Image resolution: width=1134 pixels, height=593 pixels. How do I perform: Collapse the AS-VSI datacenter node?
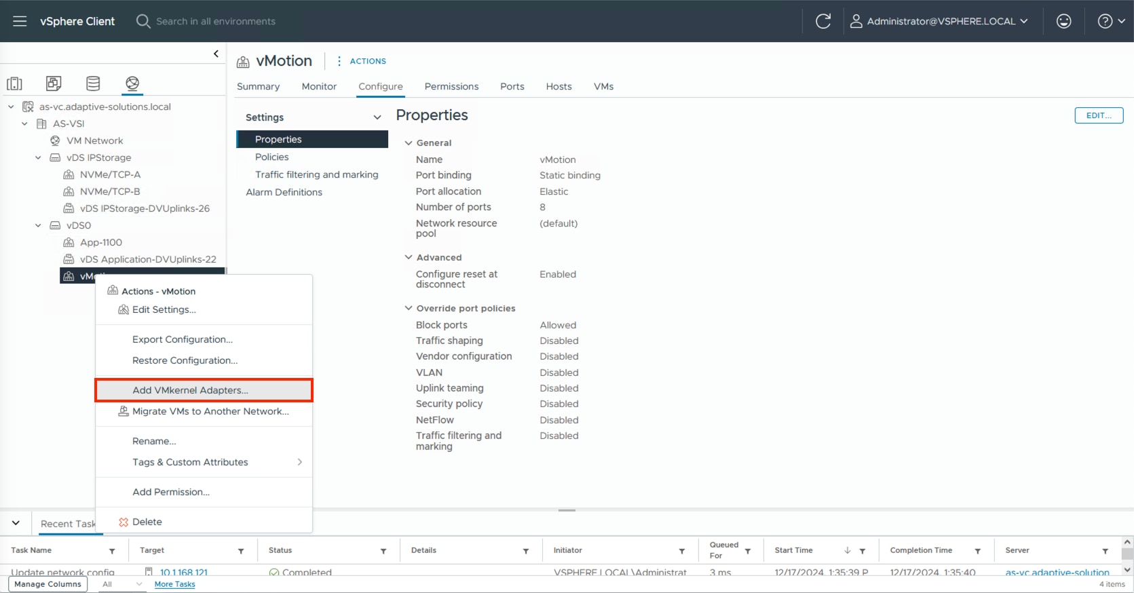coord(24,123)
